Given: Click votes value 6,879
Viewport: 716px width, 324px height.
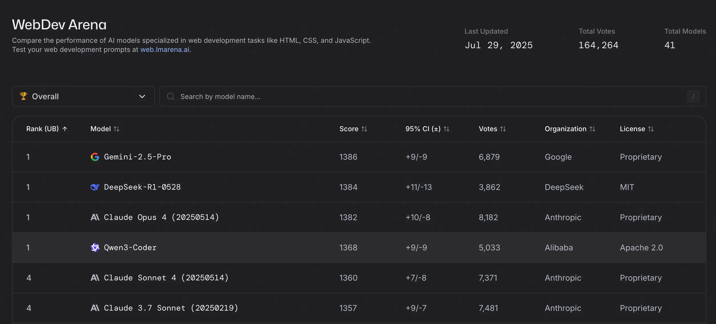Looking at the screenshot, I should tap(489, 157).
